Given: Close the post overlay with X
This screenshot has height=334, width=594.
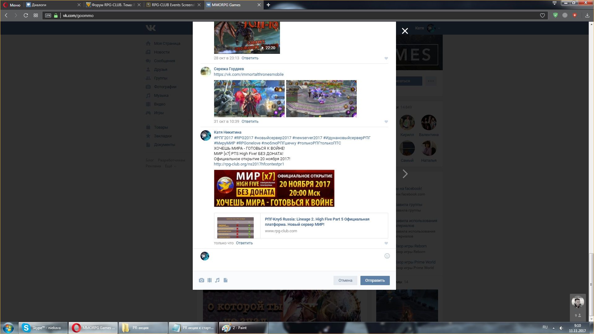Looking at the screenshot, I should pyautogui.click(x=405, y=31).
